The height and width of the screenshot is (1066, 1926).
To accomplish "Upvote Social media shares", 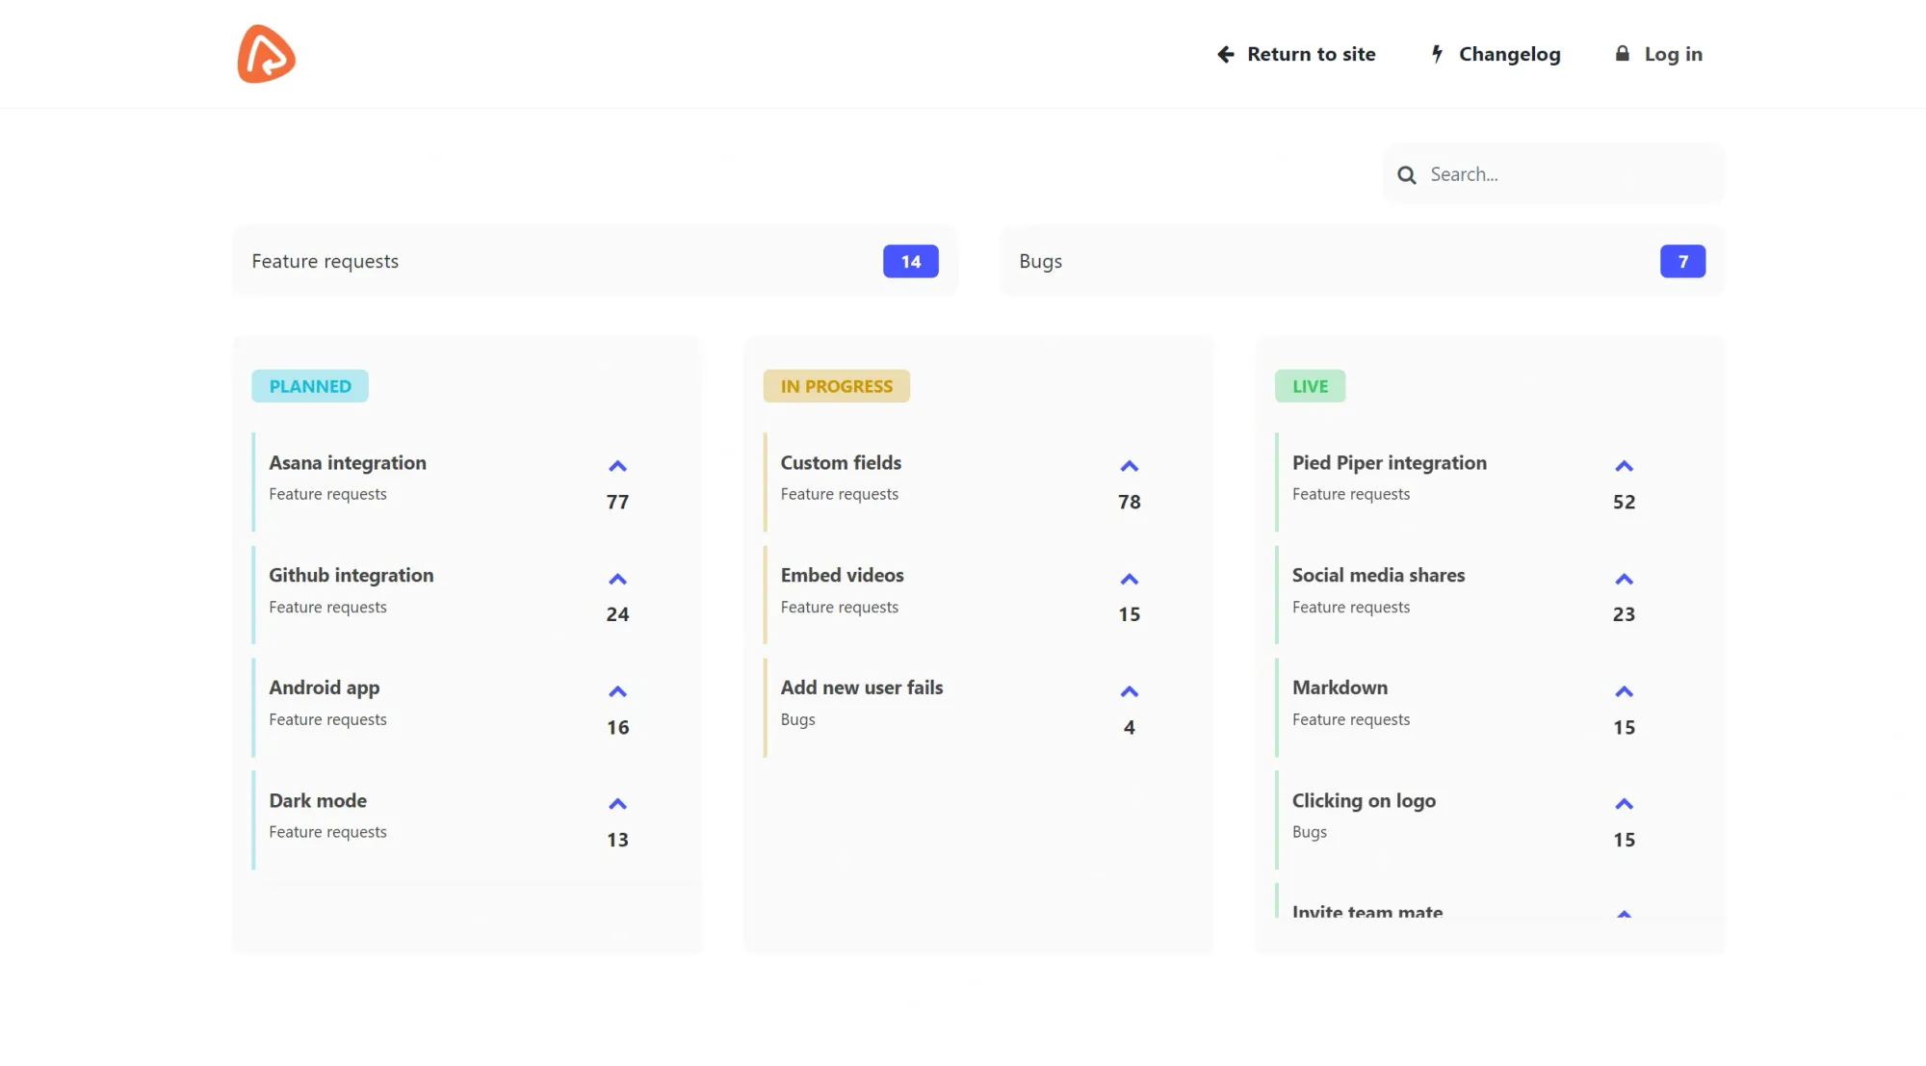I will 1624,579.
